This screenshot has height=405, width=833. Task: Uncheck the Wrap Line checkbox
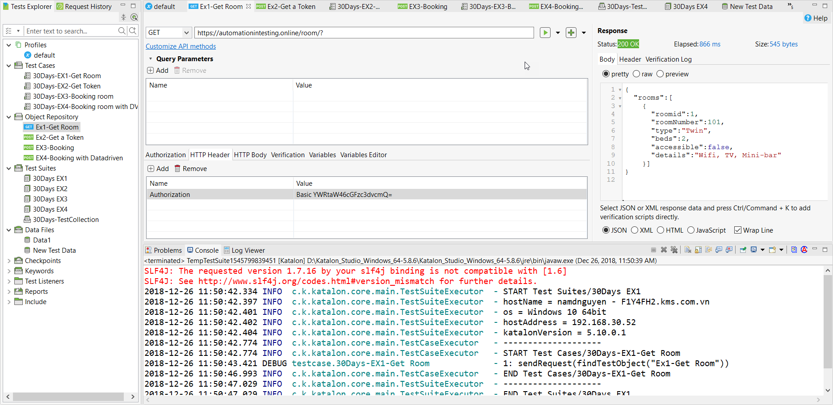click(x=737, y=230)
